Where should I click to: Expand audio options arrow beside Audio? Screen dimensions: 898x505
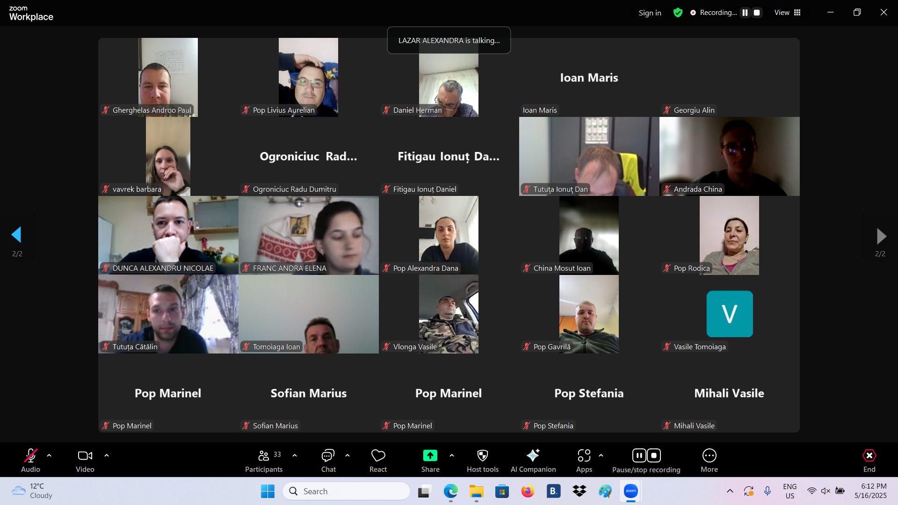[x=49, y=455]
